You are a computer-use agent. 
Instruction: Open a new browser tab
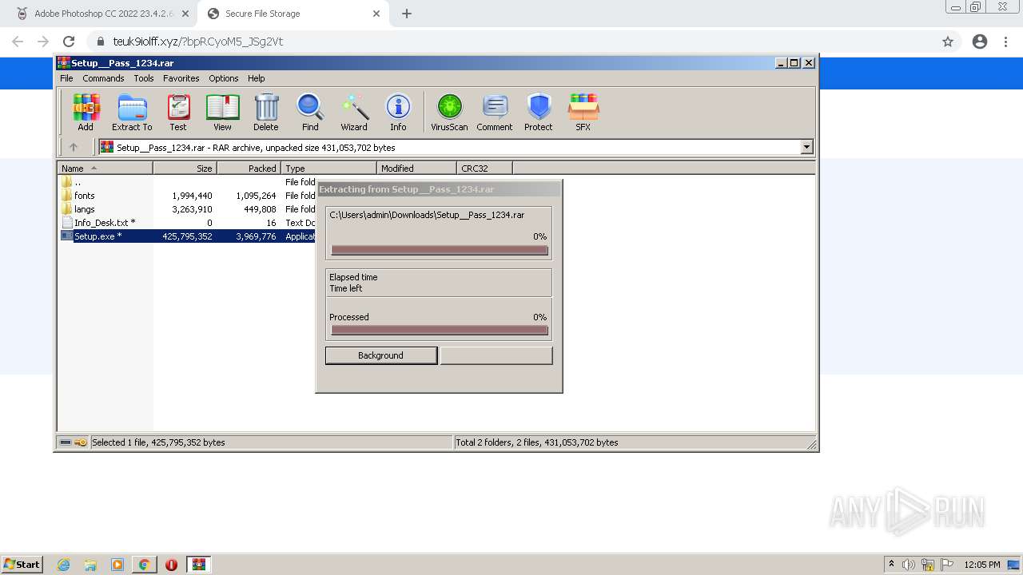click(x=407, y=14)
